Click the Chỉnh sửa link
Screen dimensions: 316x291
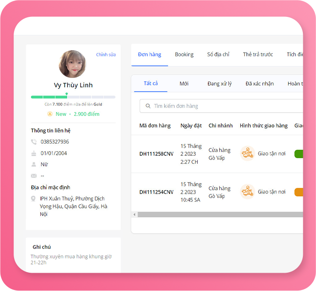[106, 54]
